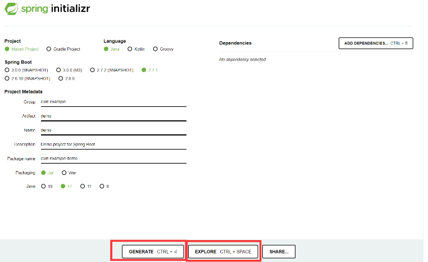This screenshot has width=428, height=262.
Task: Select Java version 11
Action: point(86,186)
